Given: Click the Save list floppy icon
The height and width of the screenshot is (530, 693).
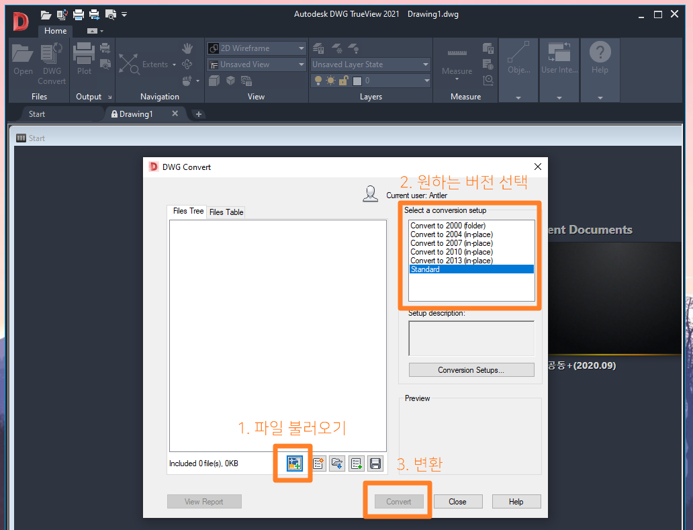Looking at the screenshot, I should pyautogui.click(x=375, y=463).
